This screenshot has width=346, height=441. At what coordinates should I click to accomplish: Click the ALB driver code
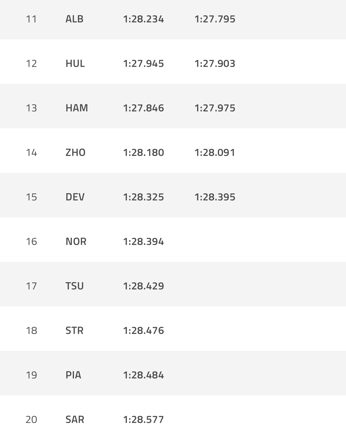pyautogui.click(x=74, y=19)
